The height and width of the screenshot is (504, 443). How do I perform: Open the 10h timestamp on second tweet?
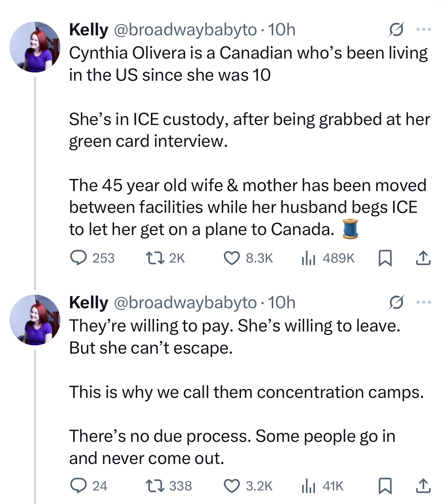click(x=282, y=303)
